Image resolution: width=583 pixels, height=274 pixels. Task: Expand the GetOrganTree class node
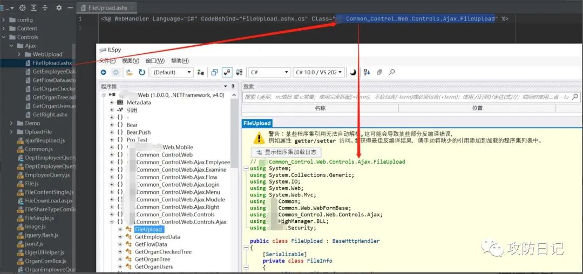pos(120,259)
